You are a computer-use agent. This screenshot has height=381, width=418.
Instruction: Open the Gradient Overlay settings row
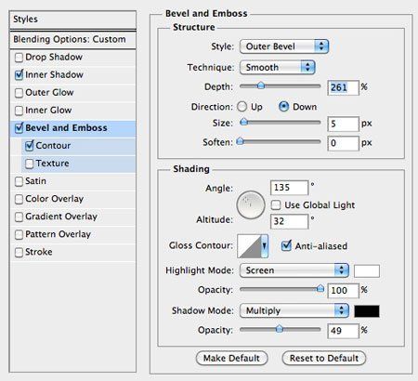coord(73,217)
